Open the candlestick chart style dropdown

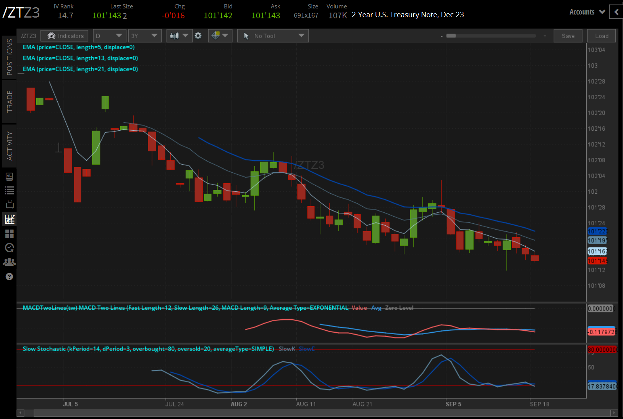coord(179,36)
